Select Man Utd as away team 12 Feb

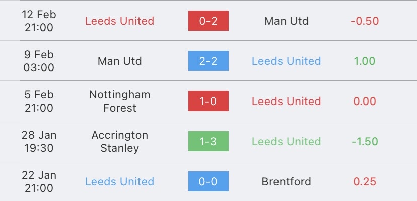click(x=287, y=21)
